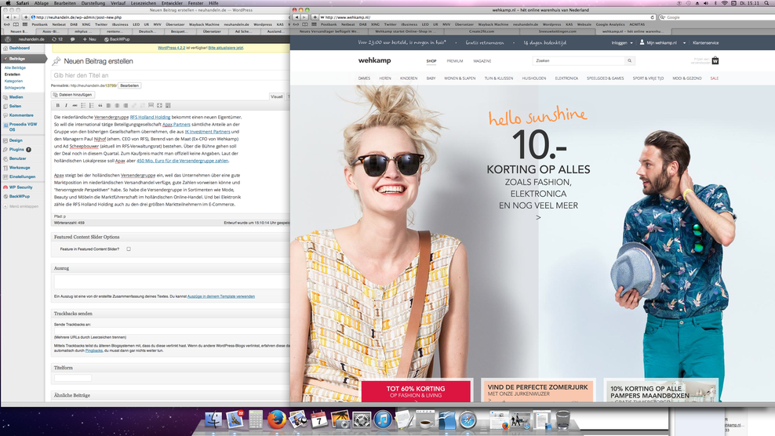Image resolution: width=775 pixels, height=436 pixels.
Task: Show the kitchen sink toolbar row
Action: pos(168,105)
